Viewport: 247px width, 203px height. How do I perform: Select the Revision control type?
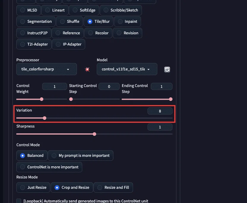[127, 33]
